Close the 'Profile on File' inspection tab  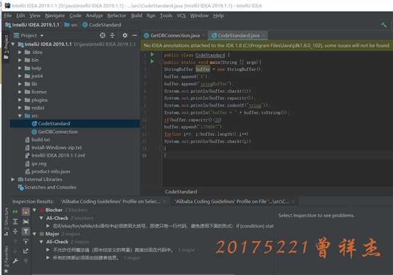[293, 202]
